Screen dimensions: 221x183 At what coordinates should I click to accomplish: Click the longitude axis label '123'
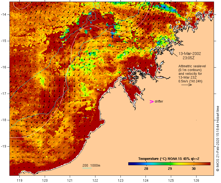pyautogui.click(x=120, y=180)
